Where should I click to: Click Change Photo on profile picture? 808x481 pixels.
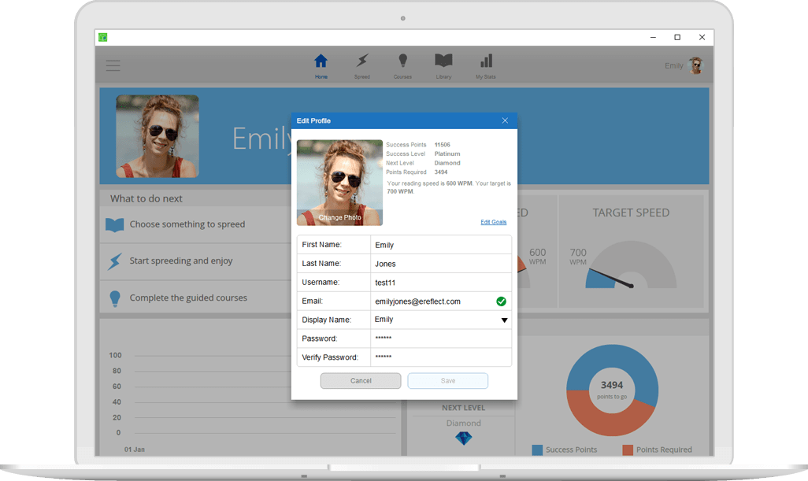(340, 217)
